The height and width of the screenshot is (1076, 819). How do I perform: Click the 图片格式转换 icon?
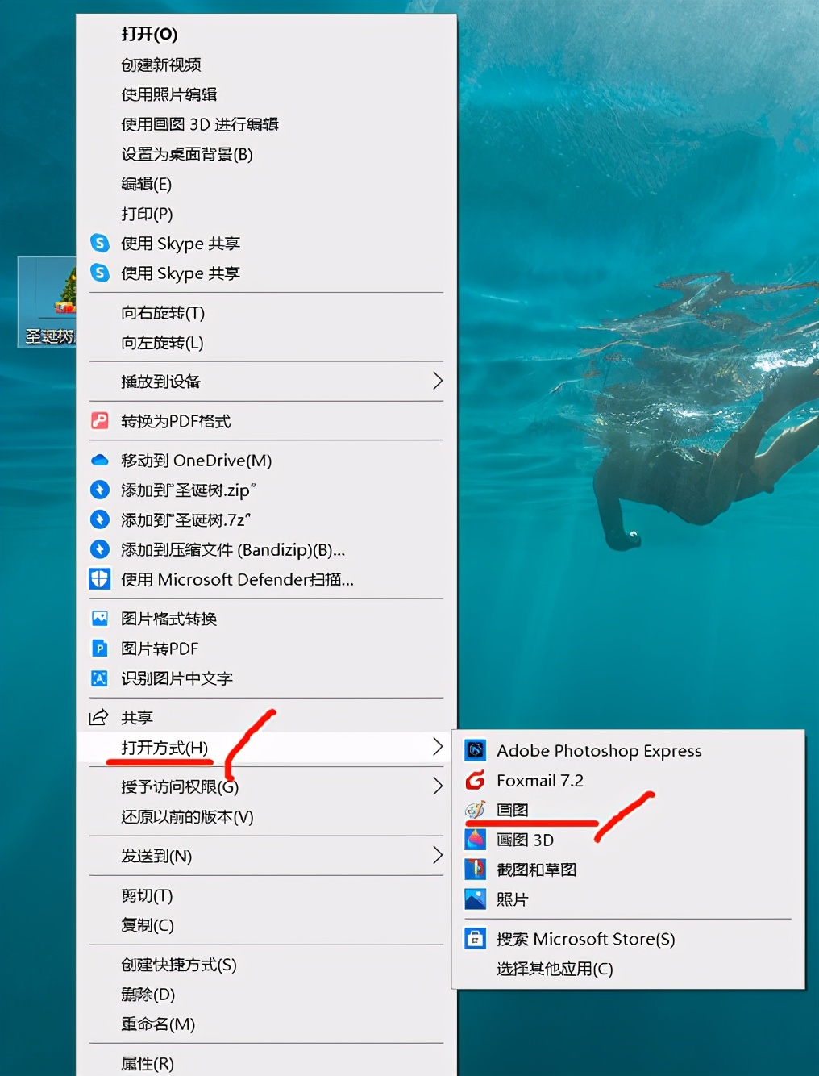[x=99, y=618]
